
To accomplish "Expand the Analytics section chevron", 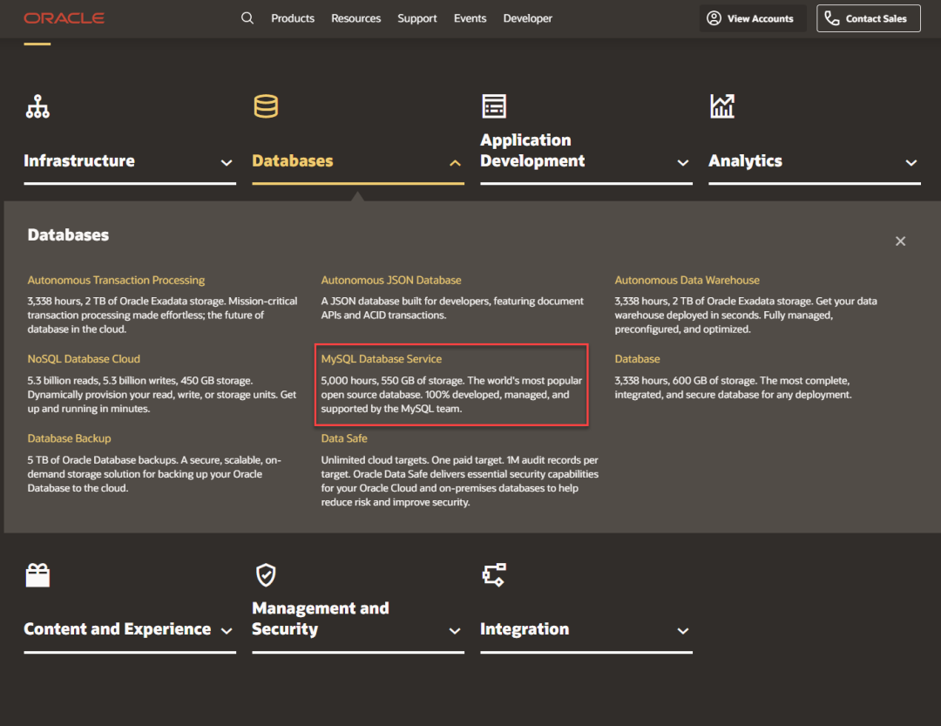I will pyautogui.click(x=911, y=163).
